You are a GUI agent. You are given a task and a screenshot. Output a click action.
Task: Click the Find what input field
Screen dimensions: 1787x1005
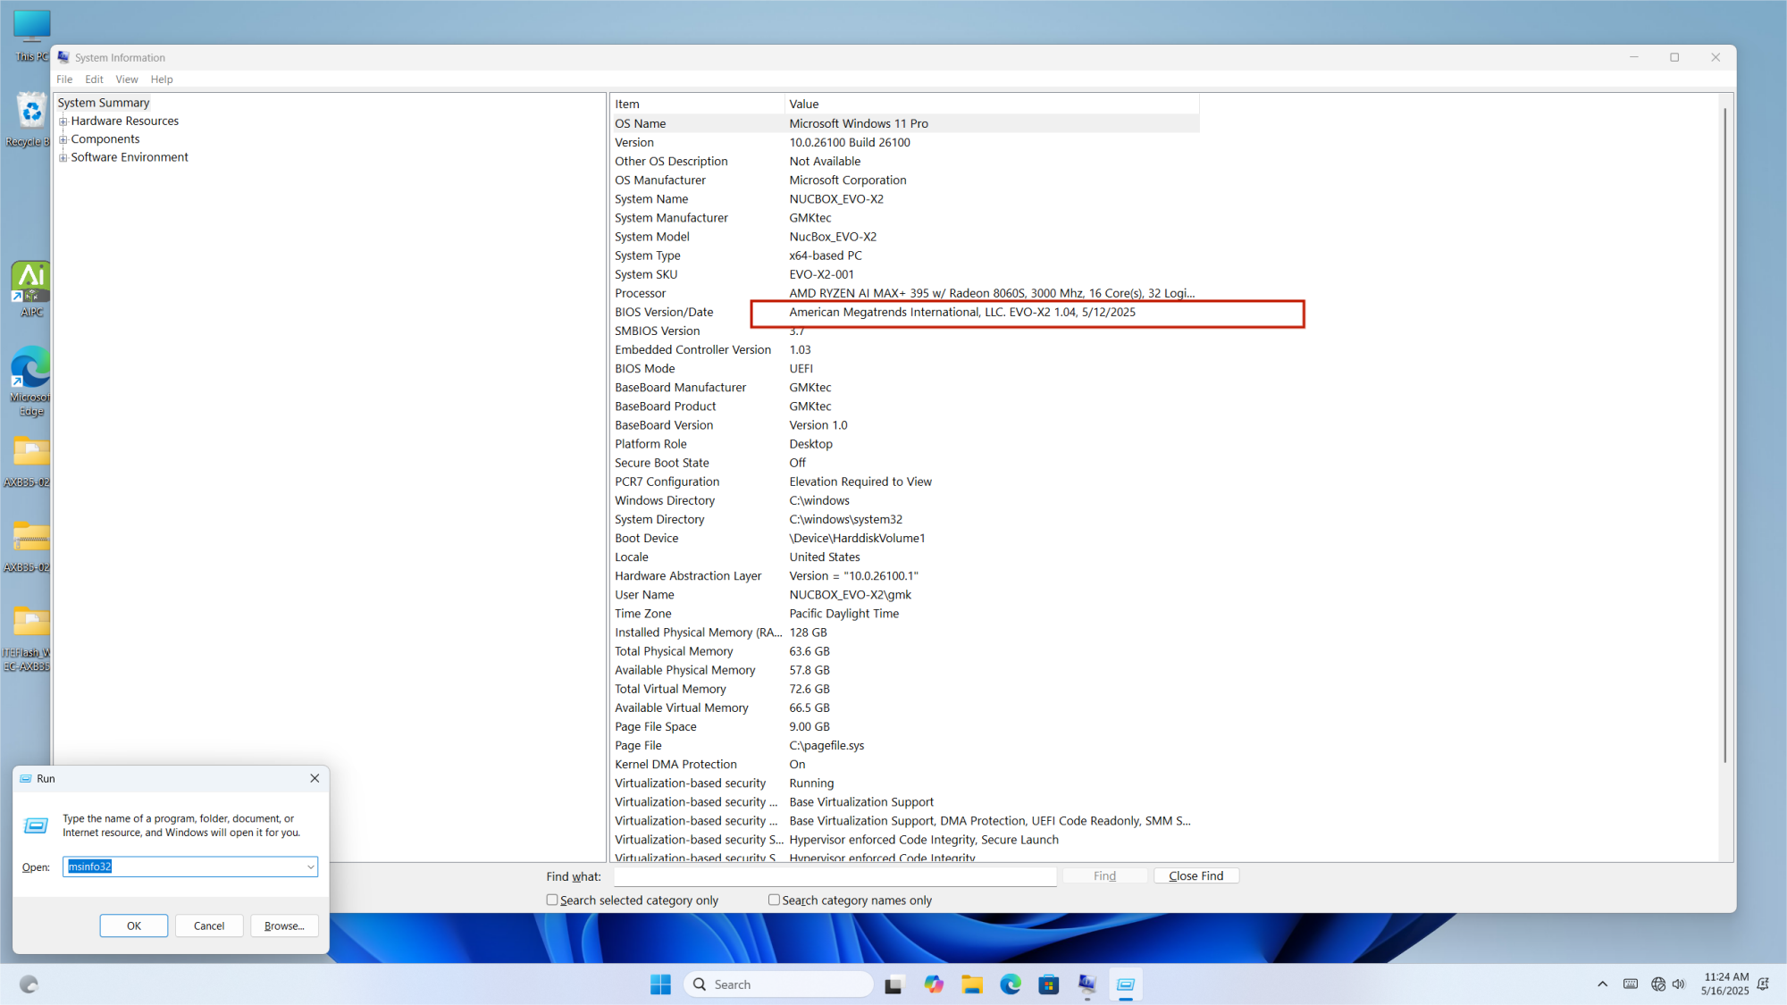835,876
